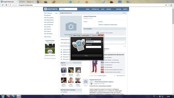Image resolution: width=174 pixels, height=98 pixels.
Task: Open 'Мои Фотографии' in left sidebar
Action: click(x=49, y=18)
